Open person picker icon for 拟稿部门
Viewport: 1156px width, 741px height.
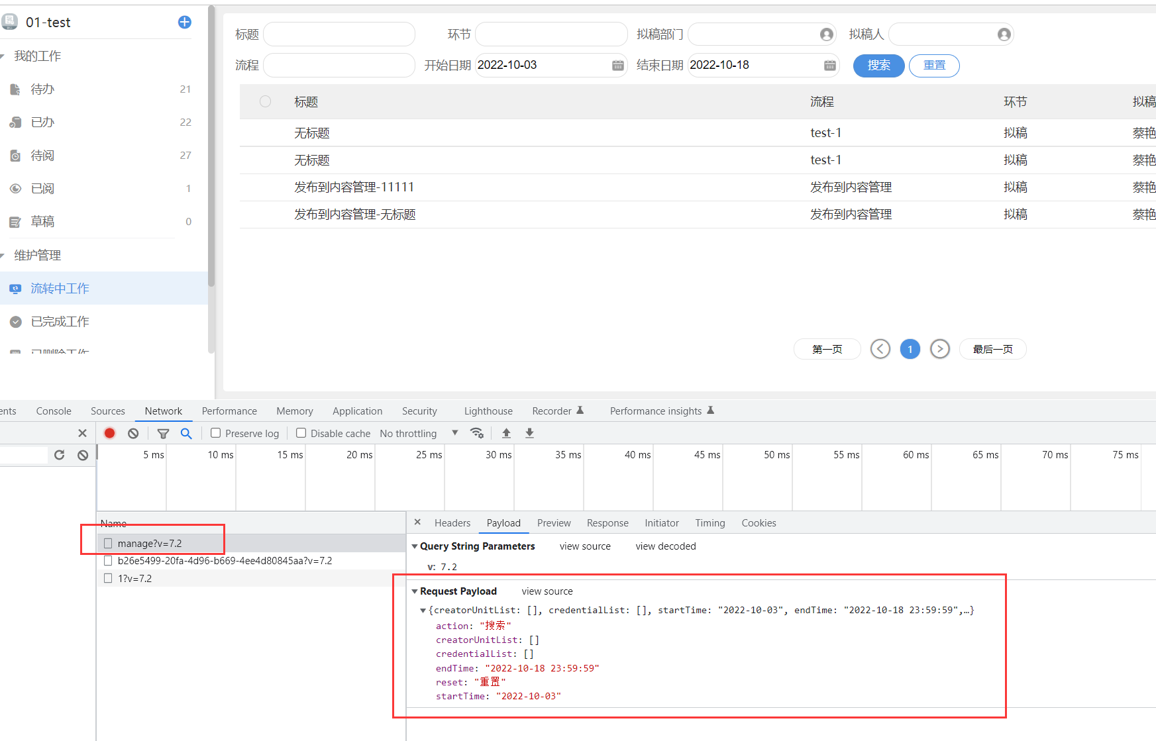(826, 34)
